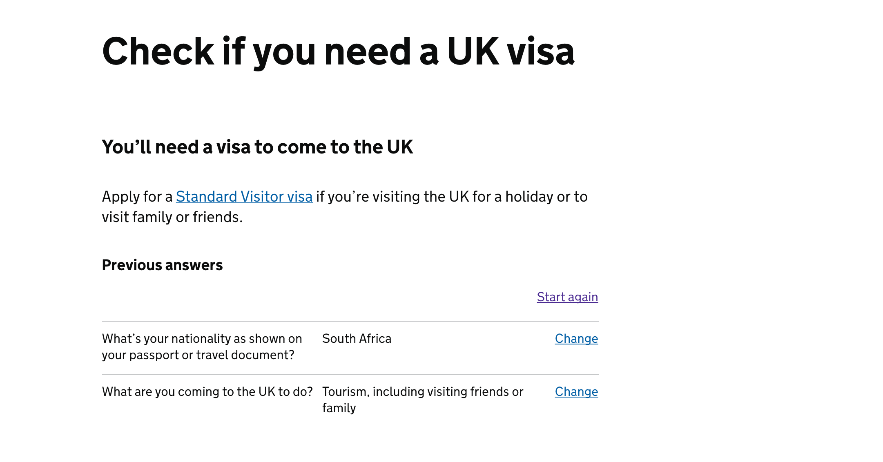Select the You'll need a visa subheading
The width and height of the screenshot is (883, 462).
[258, 147]
